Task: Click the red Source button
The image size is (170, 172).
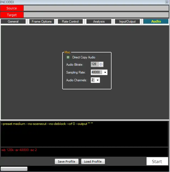Action: [12, 8]
